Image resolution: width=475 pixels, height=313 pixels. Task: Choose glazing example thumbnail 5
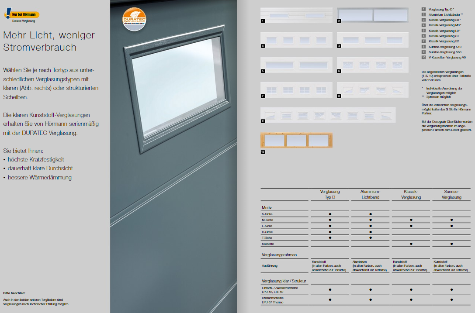296,65
